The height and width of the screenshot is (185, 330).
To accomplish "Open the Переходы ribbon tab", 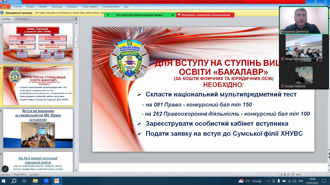I will pos(57,7).
